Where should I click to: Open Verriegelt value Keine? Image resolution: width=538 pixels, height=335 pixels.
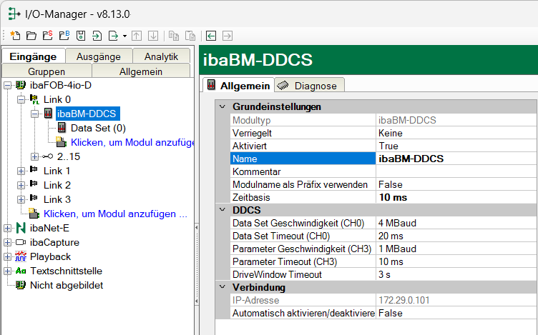(x=456, y=133)
